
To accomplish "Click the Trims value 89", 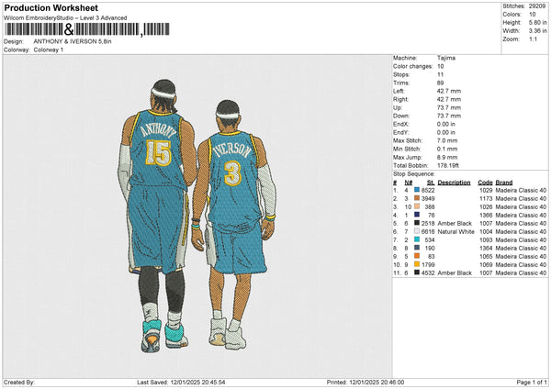I will (x=440, y=83).
